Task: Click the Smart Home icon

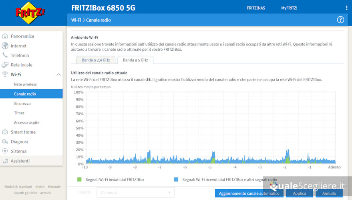Action: (5, 132)
